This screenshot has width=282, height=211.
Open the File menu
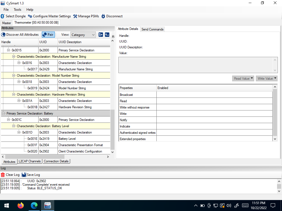(x=6, y=10)
